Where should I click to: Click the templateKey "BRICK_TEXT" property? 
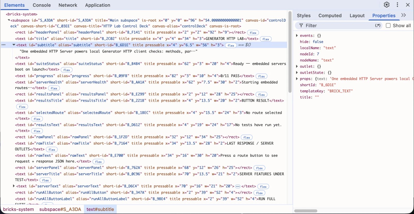point(326,91)
